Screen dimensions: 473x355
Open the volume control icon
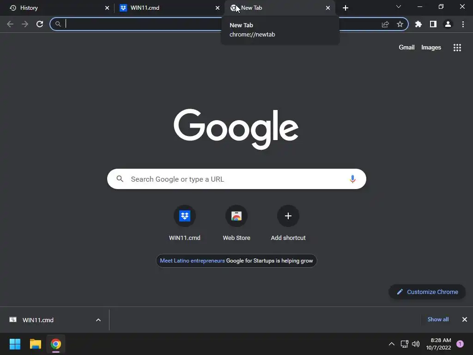coord(416,344)
